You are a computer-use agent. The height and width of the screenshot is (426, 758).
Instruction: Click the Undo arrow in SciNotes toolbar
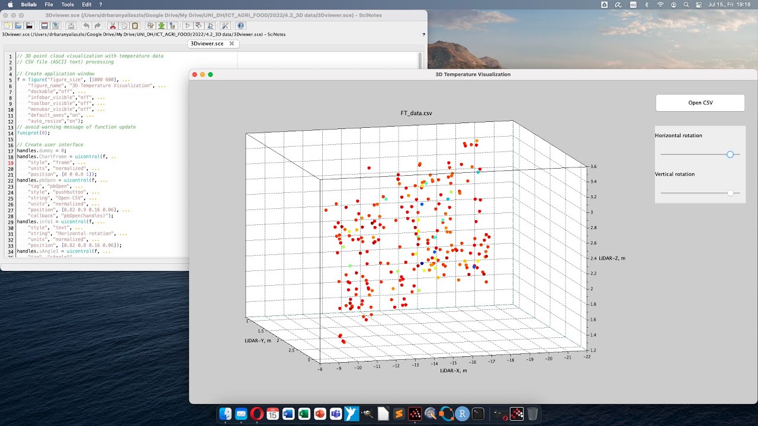(86, 25)
